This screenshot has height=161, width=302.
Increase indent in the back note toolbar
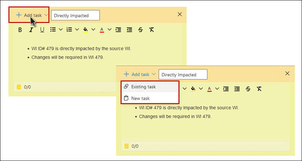click(x=118, y=30)
